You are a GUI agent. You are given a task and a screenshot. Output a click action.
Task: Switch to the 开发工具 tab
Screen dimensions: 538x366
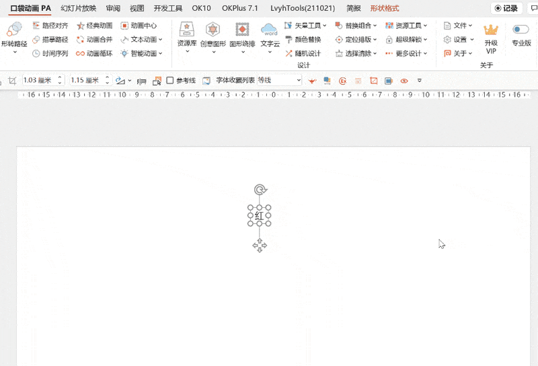(x=167, y=8)
